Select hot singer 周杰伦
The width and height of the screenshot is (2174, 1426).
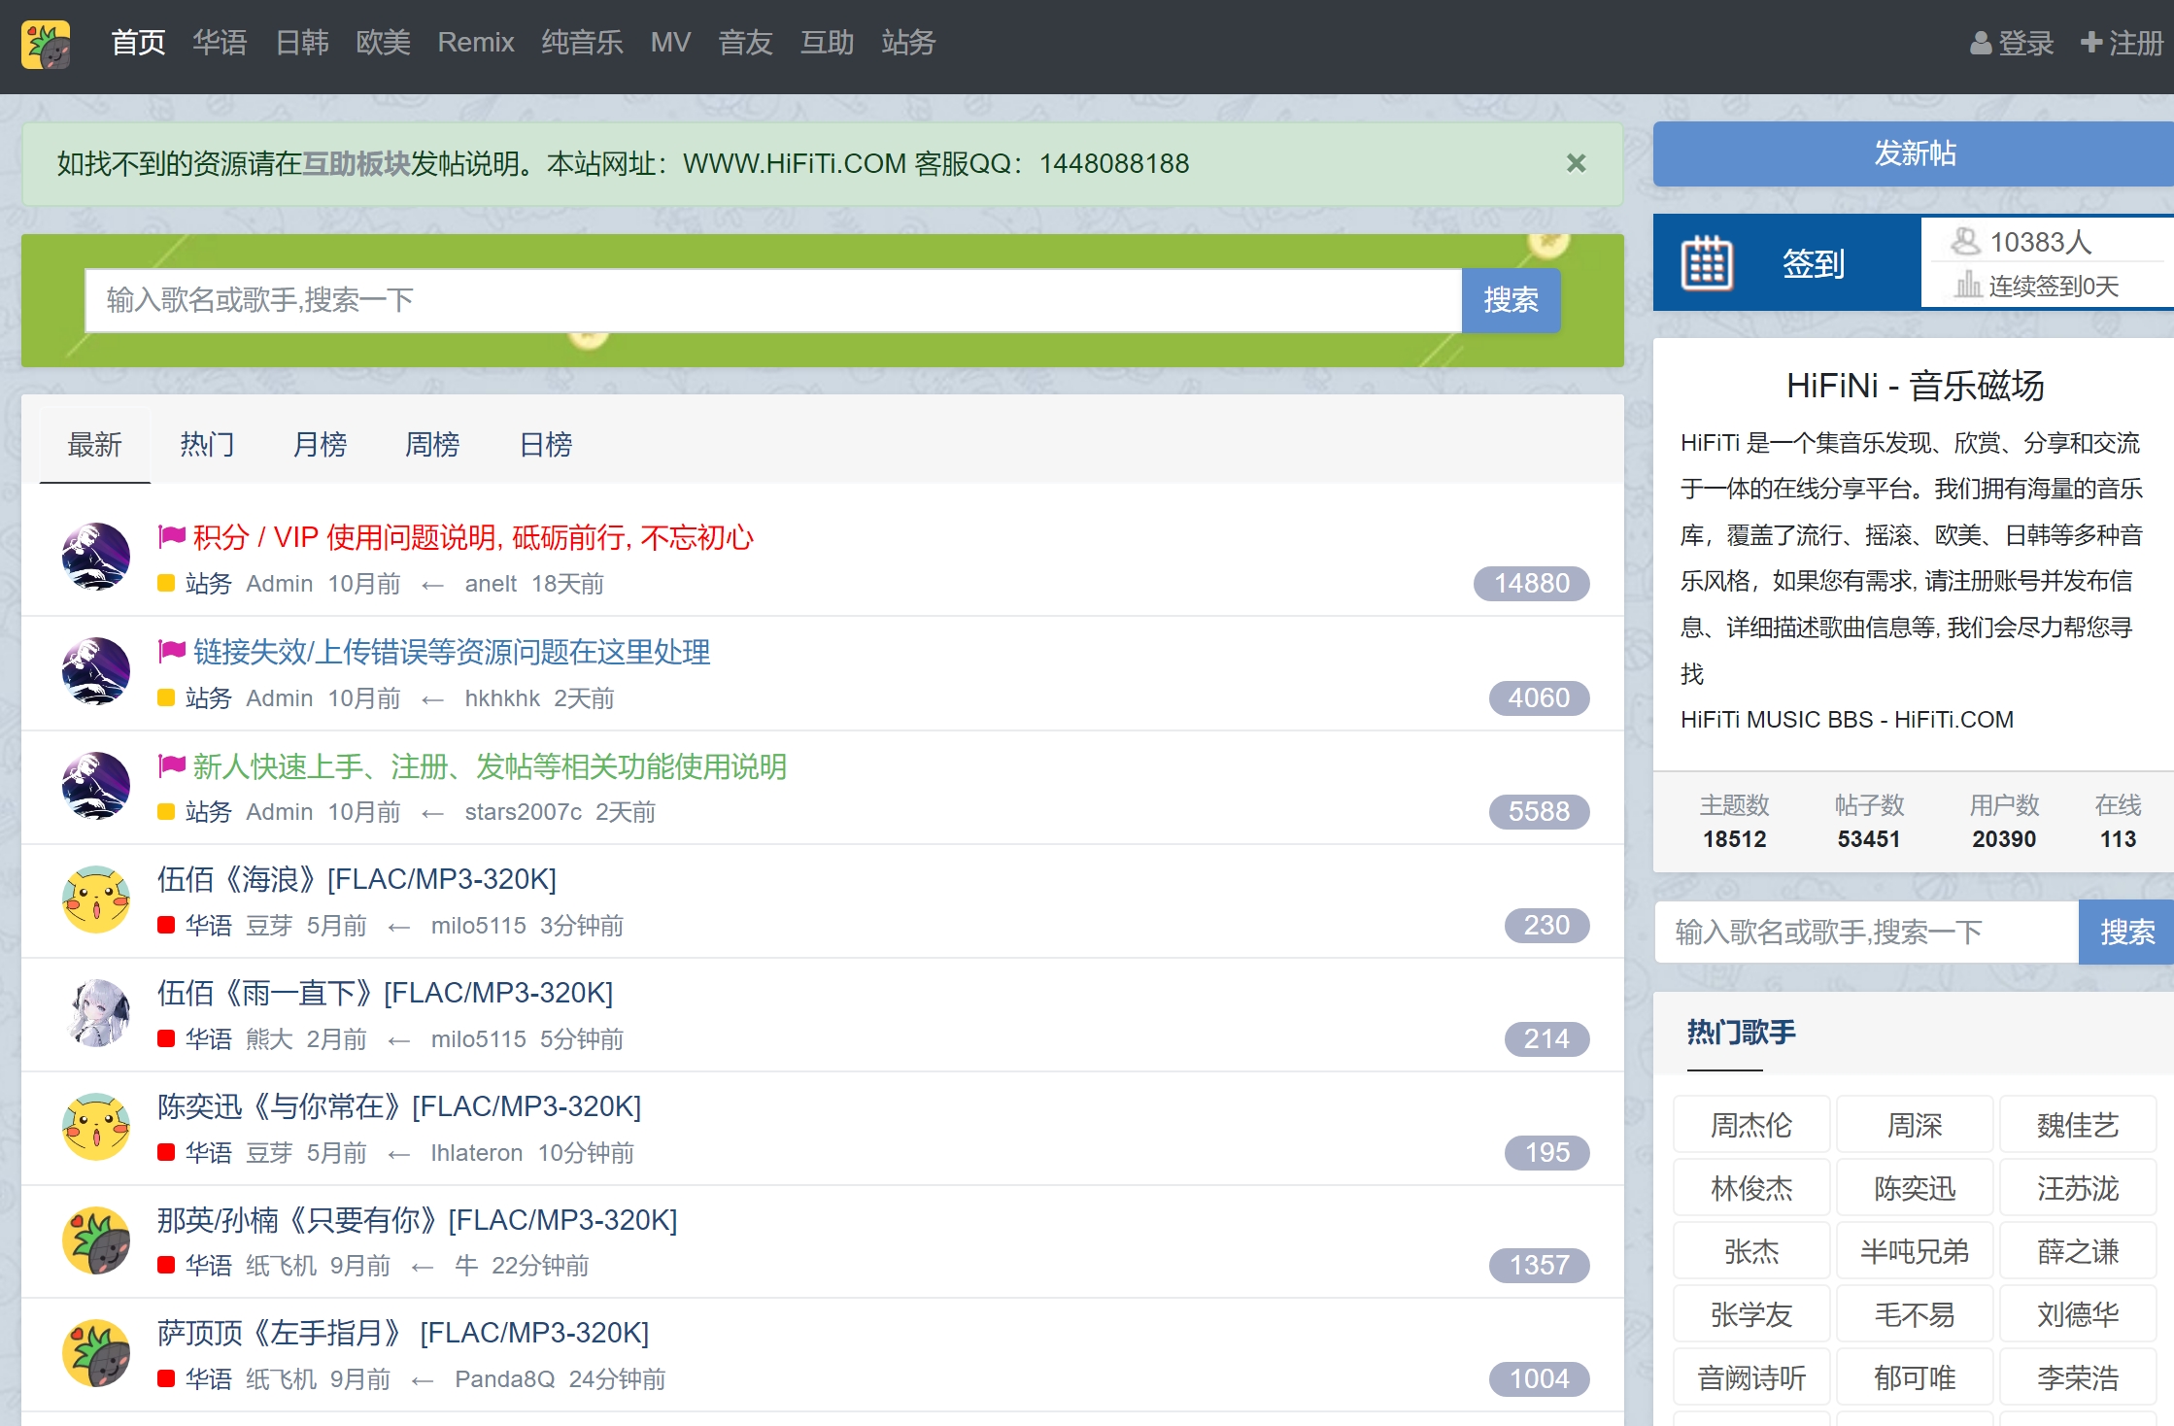pyautogui.click(x=1750, y=1125)
